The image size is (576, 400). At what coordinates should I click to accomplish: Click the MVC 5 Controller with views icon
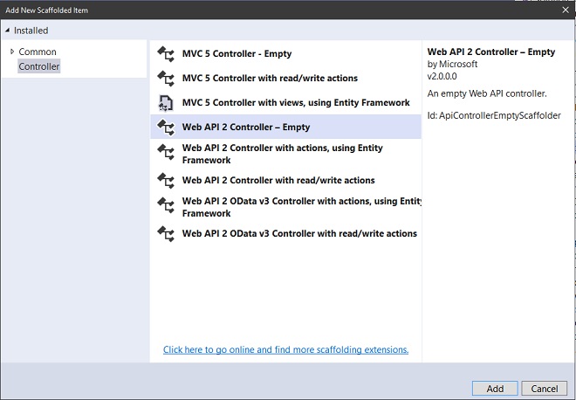tap(166, 103)
